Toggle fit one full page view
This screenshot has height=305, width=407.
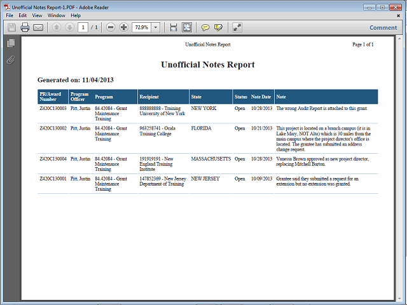[x=187, y=27]
